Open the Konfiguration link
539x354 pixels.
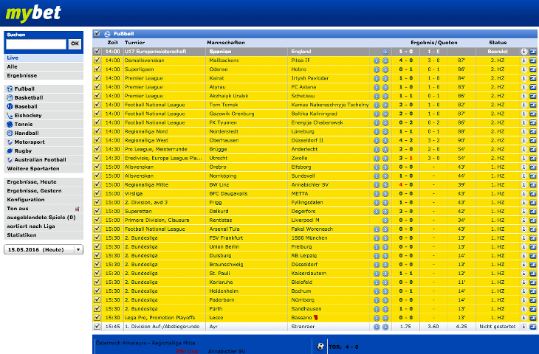point(44,200)
